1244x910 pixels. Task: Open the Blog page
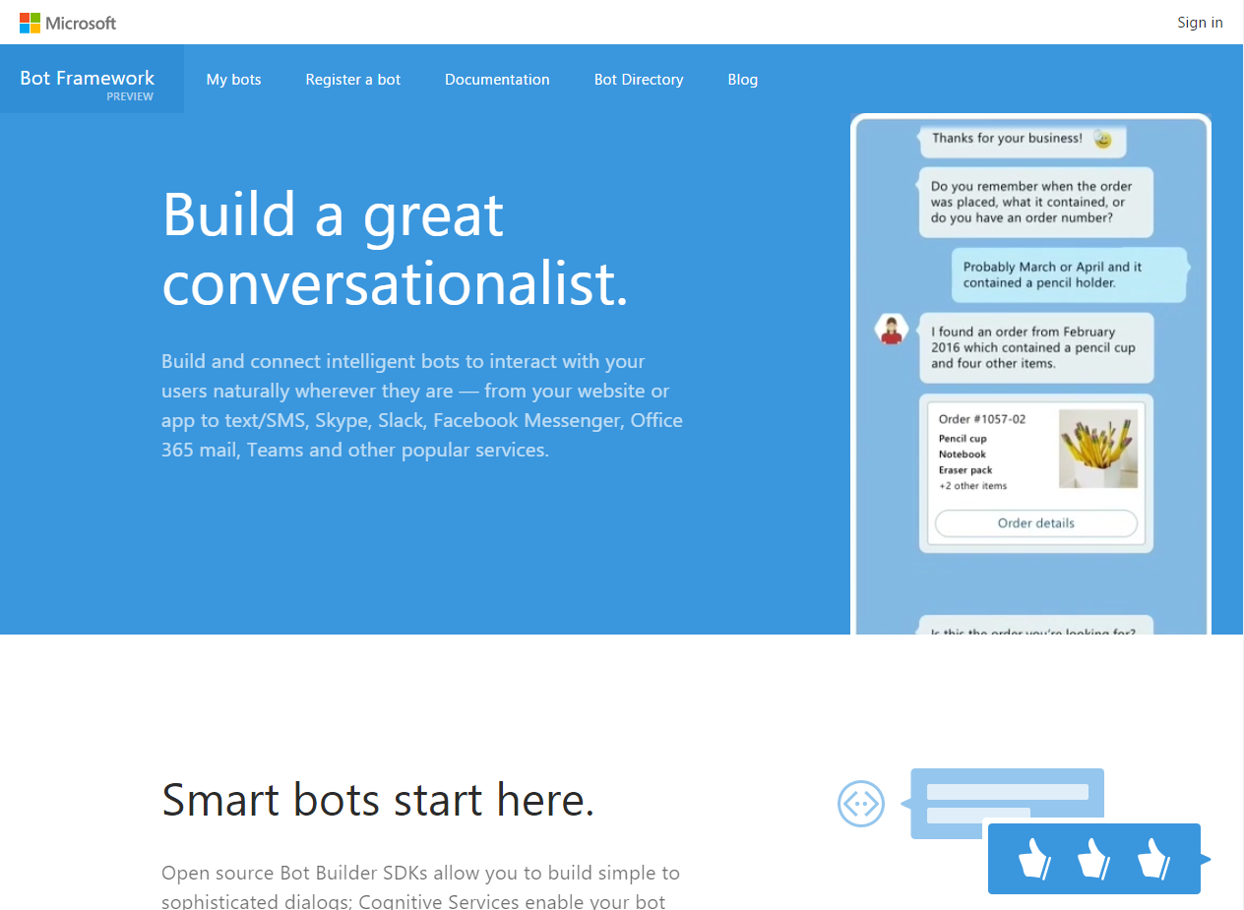tap(743, 79)
